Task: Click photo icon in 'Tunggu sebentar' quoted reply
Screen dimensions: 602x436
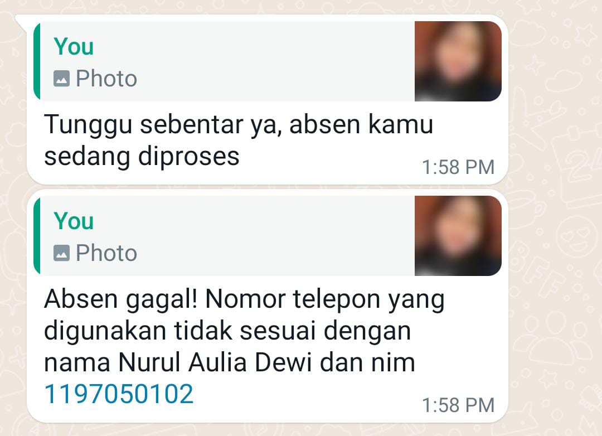Action: (61, 79)
